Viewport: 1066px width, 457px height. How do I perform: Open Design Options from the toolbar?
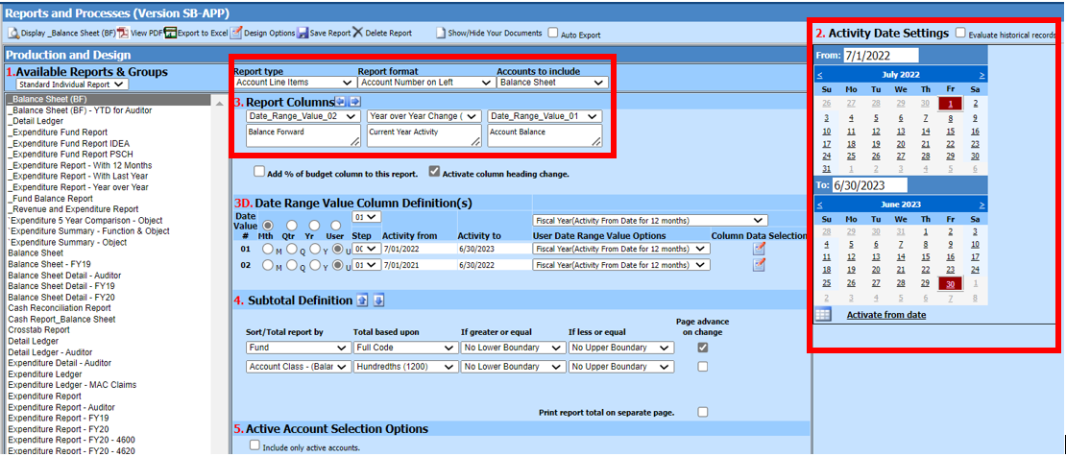tap(236, 33)
